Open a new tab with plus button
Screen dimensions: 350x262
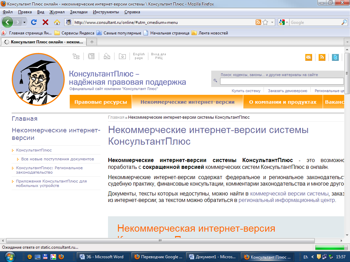tap(92, 42)
